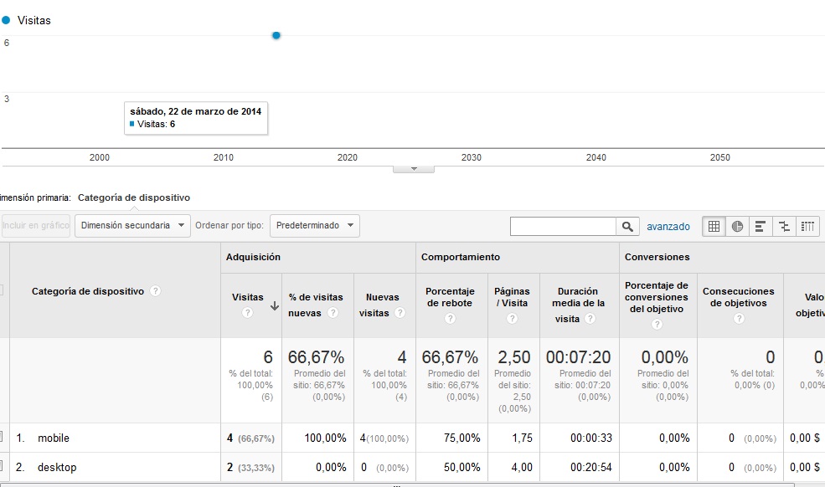Click the search magnifier button
The image size is (825, 487).
628,226
